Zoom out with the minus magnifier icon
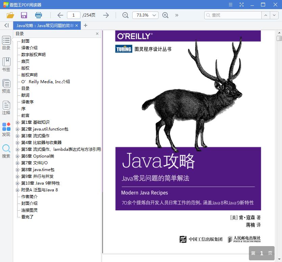Image resolution: width=282 pixels, height=262 pixels. click(125, 15)
